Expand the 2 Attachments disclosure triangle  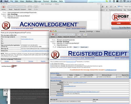click(x=53, y=47)
